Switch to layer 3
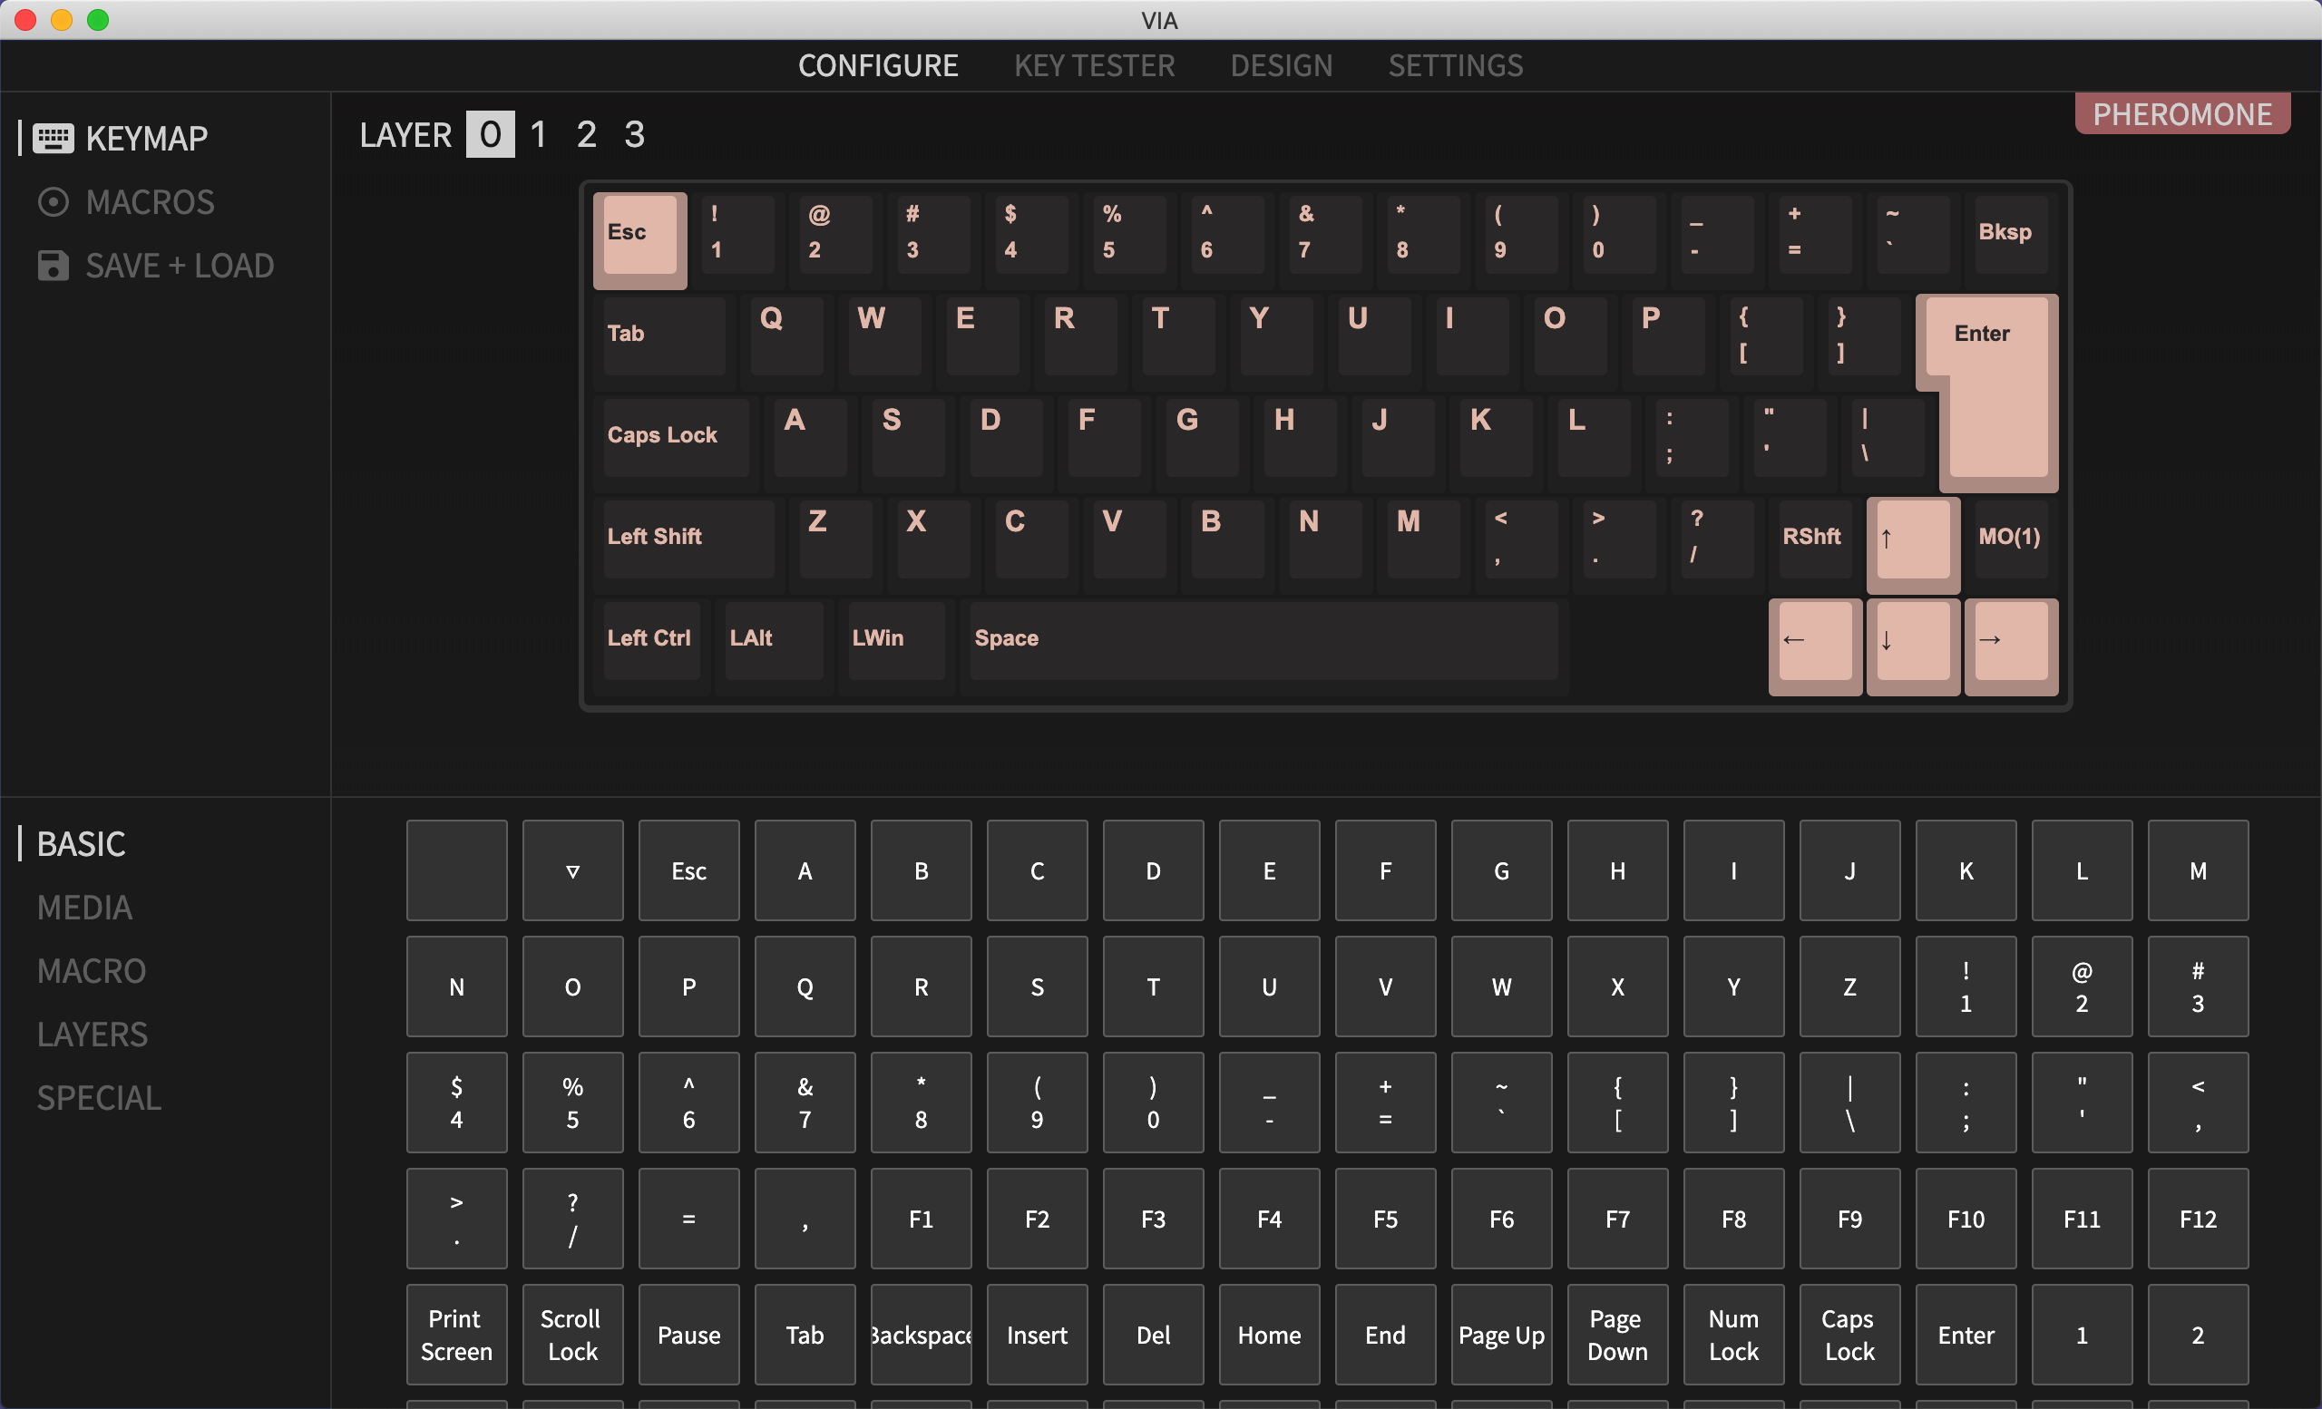2322x1409 pixels. [x=634, y=135]
